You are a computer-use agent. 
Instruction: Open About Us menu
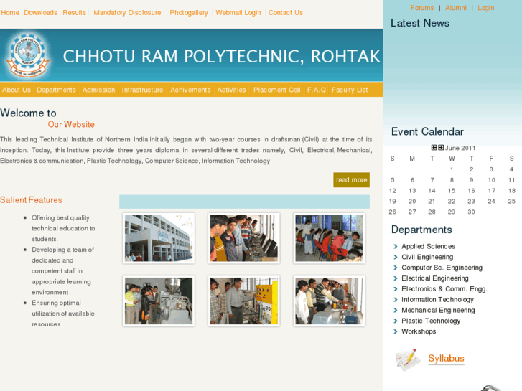click(17, 90)
